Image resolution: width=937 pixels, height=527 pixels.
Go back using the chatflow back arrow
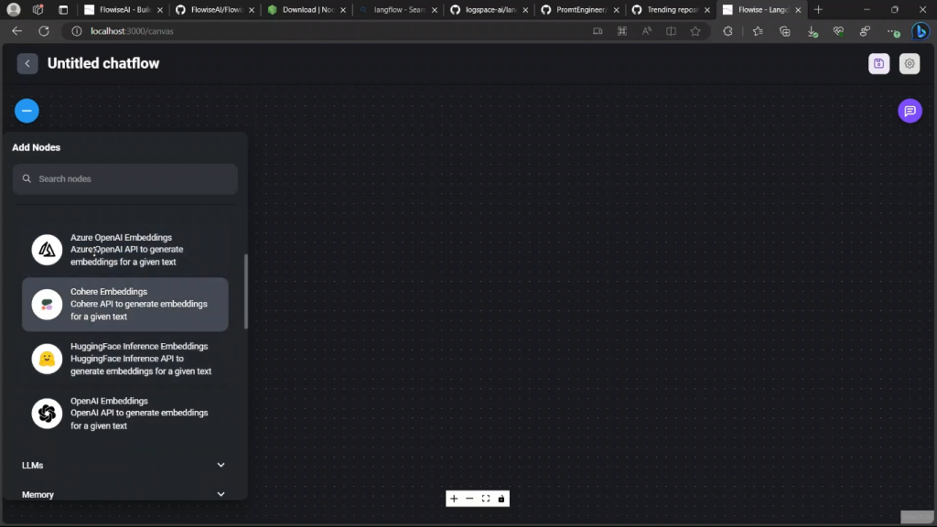tap(27, 63)
